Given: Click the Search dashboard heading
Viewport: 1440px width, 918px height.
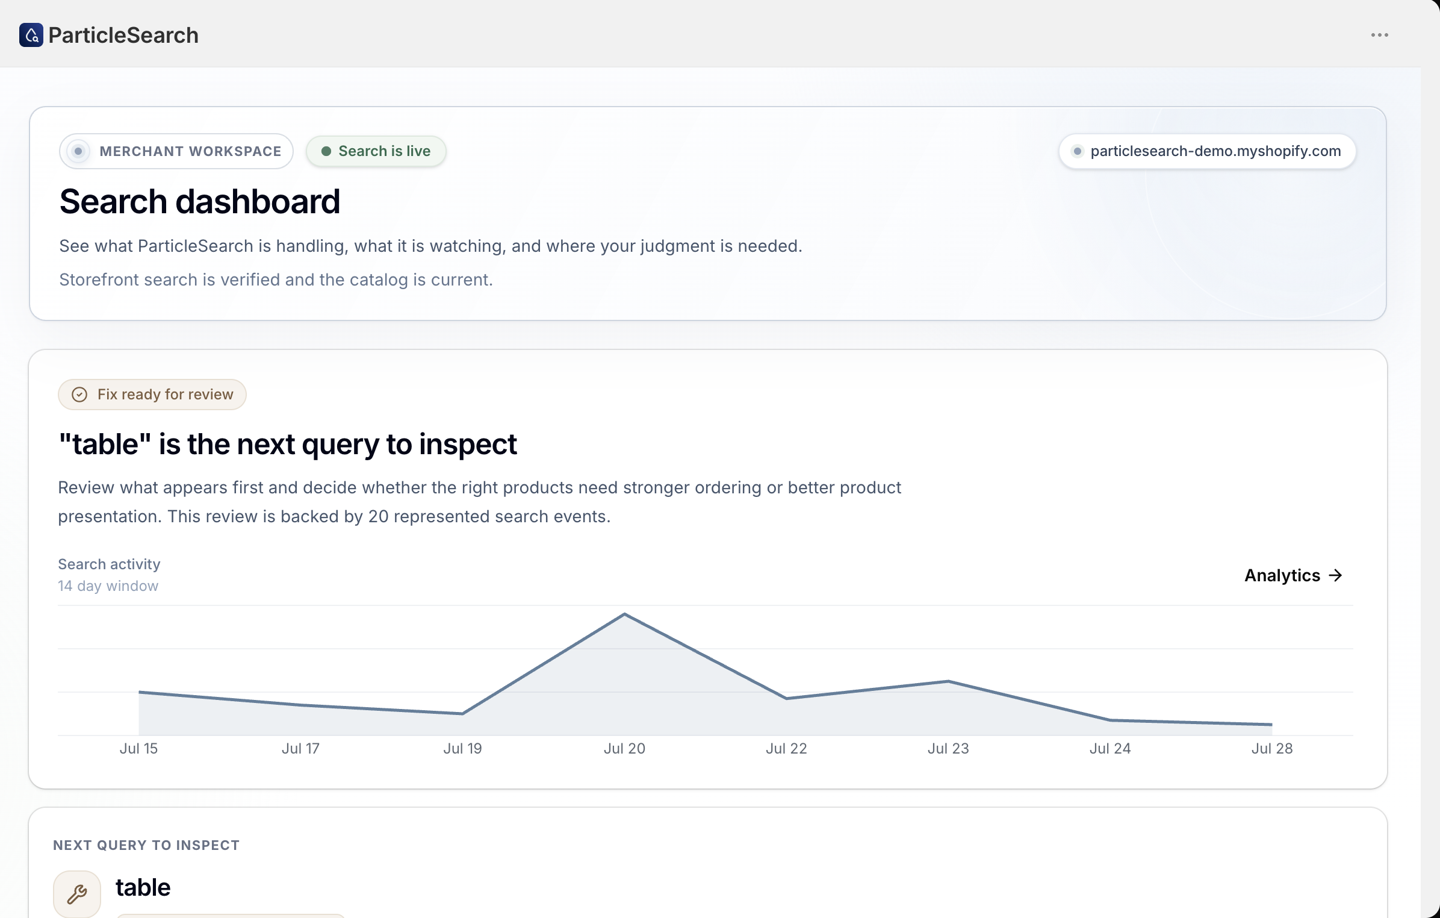Looking at the screenshot, I should (x=200, y=201).
